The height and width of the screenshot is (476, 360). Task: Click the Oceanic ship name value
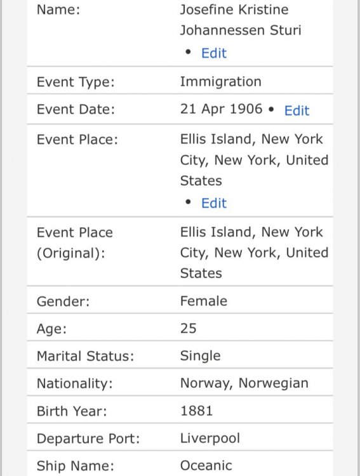tap(206, 466)
